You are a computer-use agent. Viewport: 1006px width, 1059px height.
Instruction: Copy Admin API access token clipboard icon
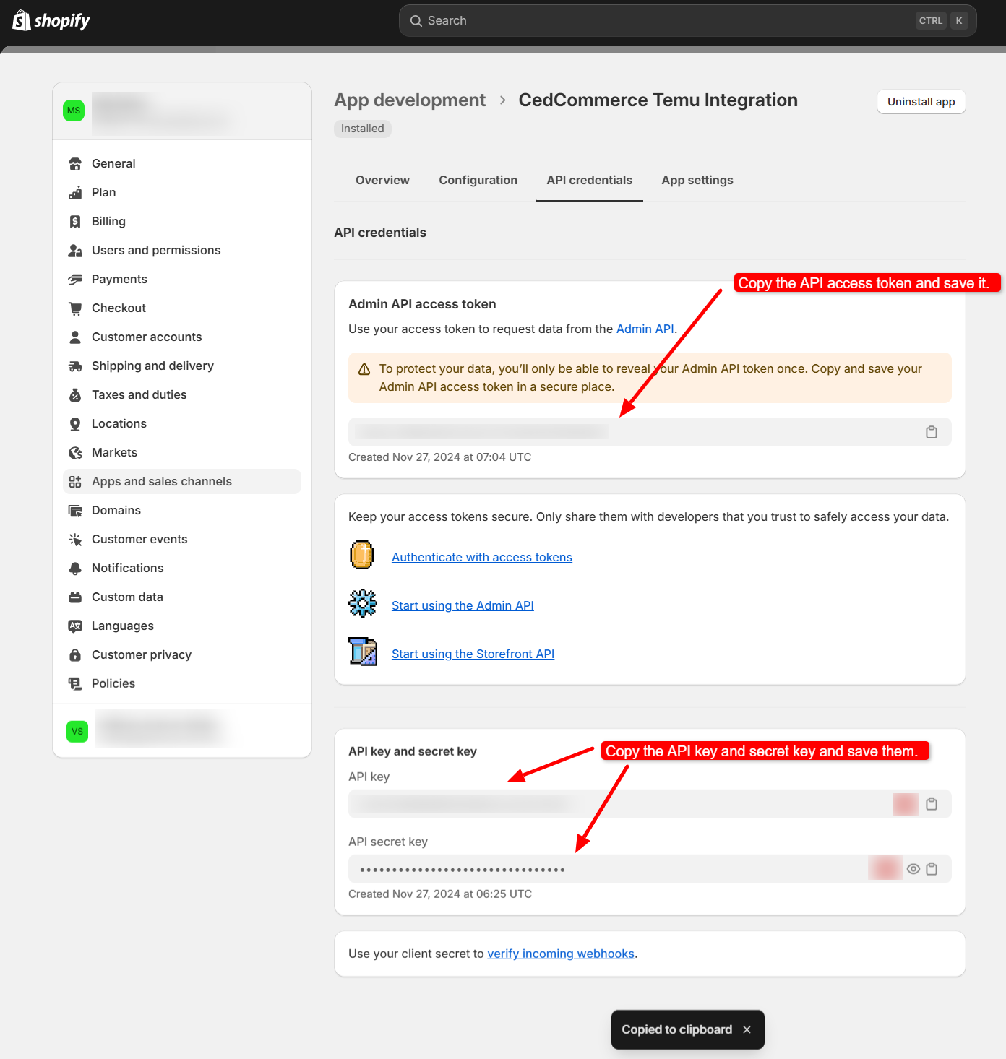pos(932,432)
